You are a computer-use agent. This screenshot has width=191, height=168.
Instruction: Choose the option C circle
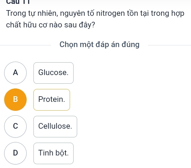(16, 126)
